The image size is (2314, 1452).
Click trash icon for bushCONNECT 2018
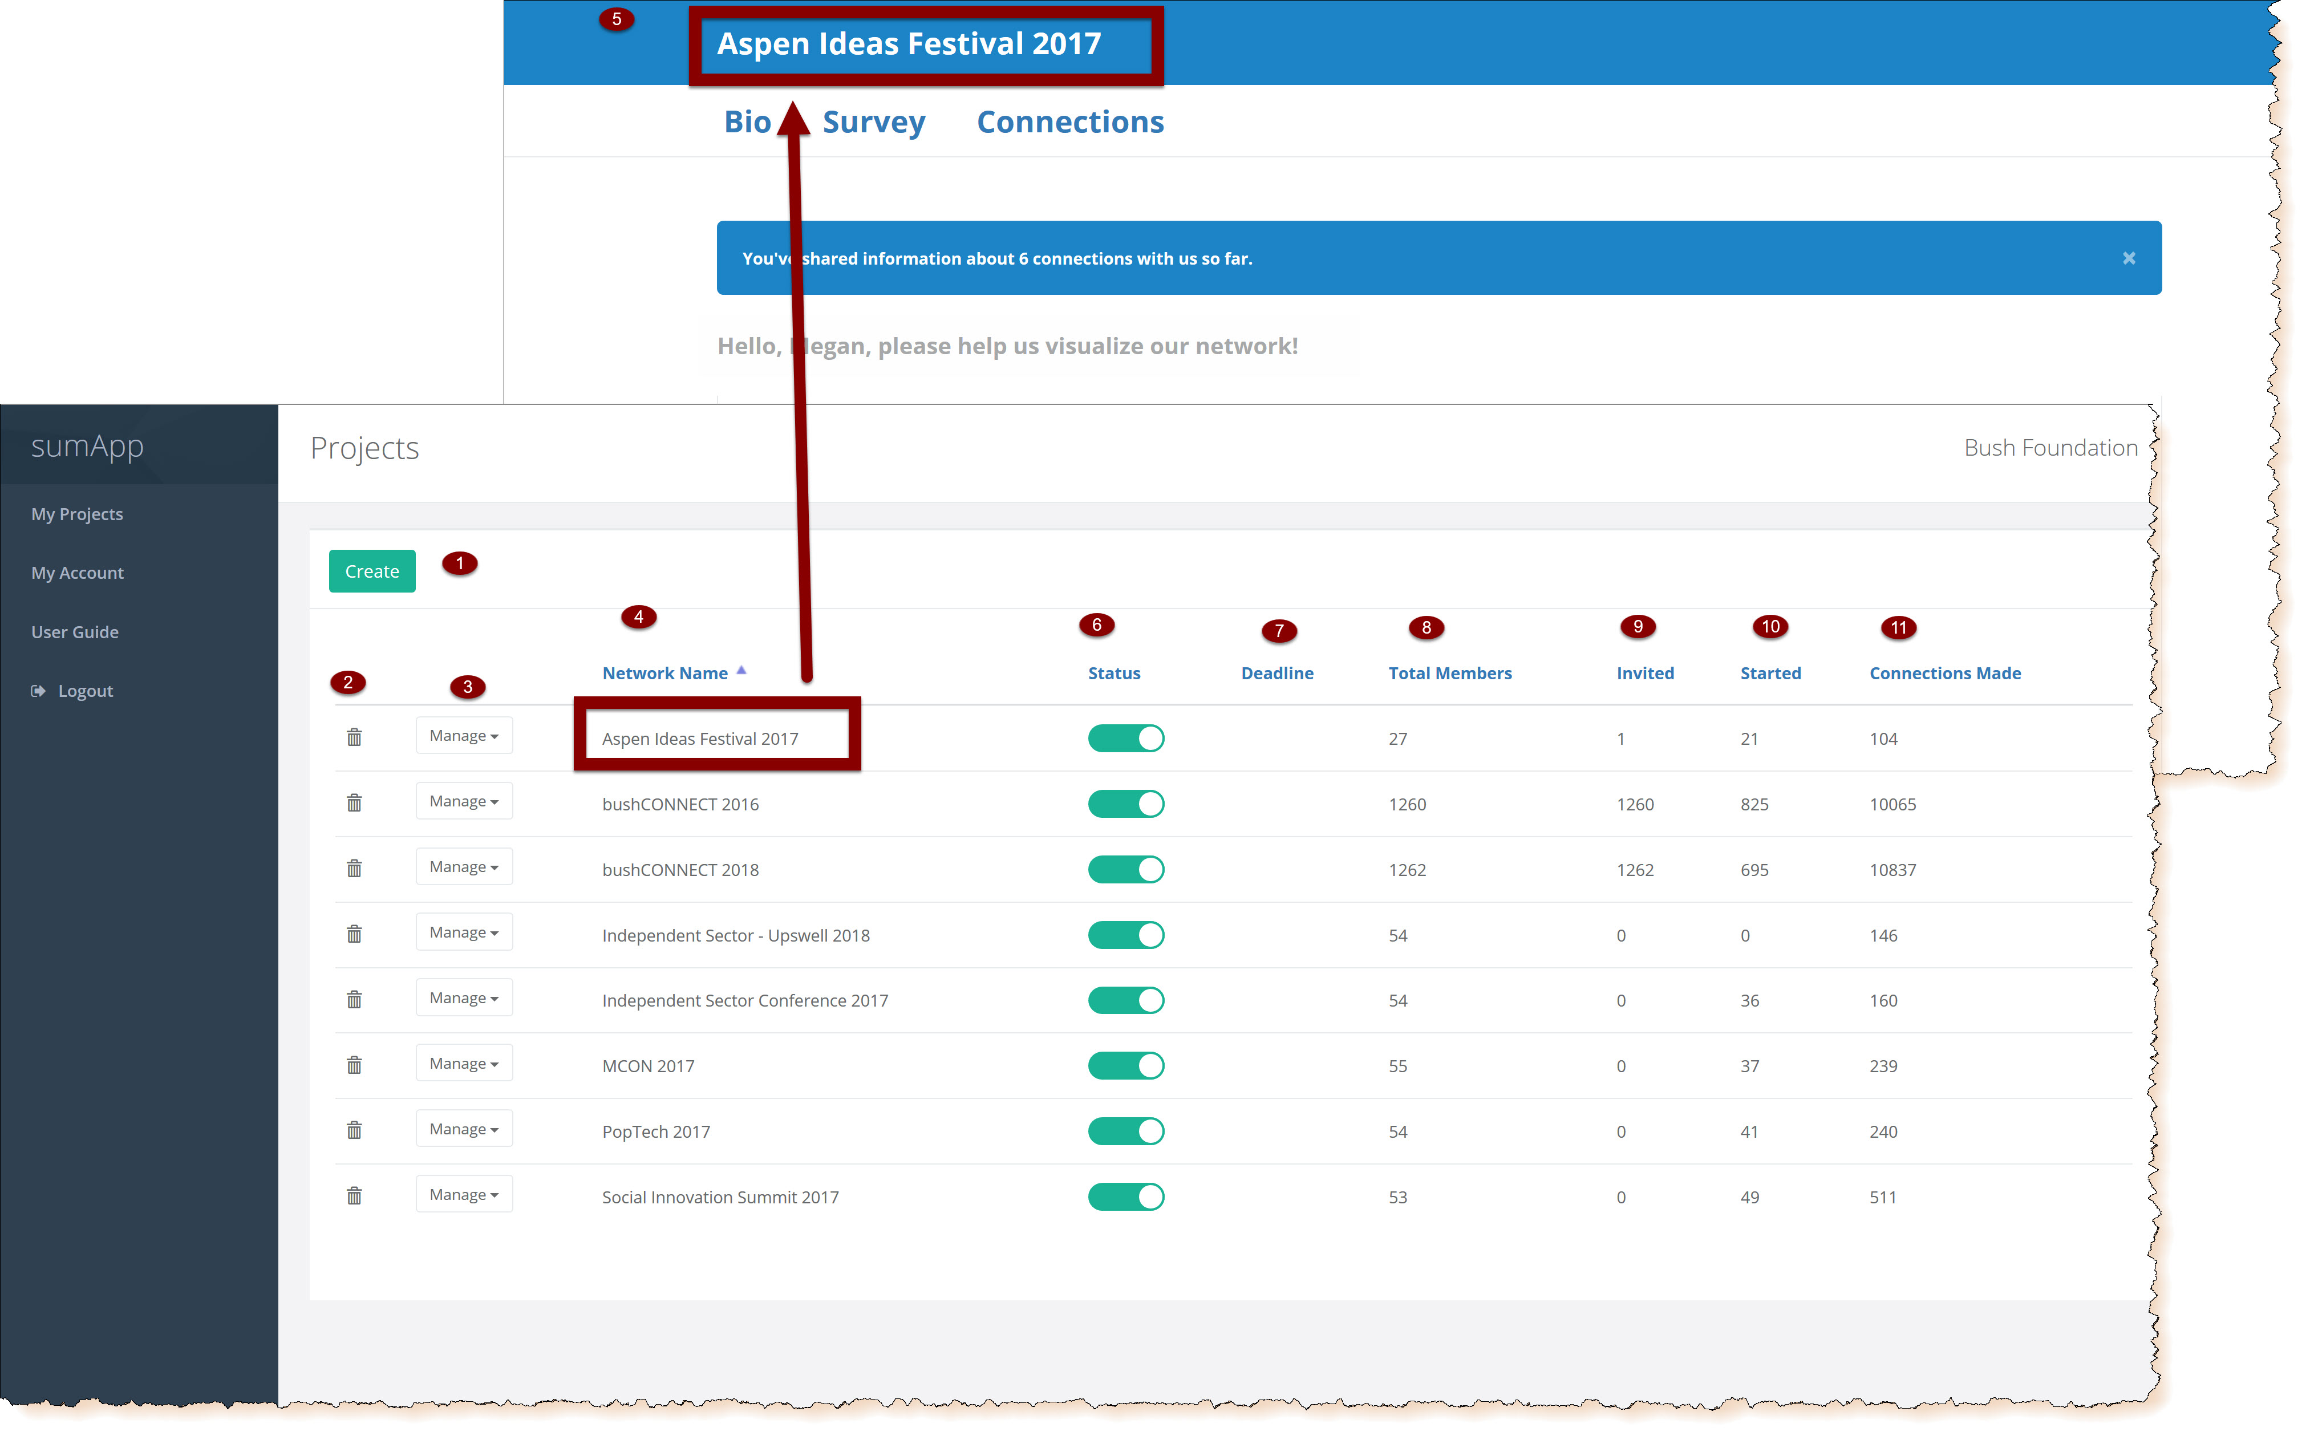tap(354, 869)
